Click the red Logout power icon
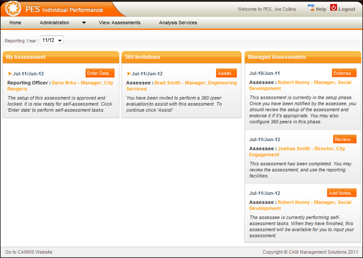The height and width of the screenshot is (258, 363). (333, 8)
